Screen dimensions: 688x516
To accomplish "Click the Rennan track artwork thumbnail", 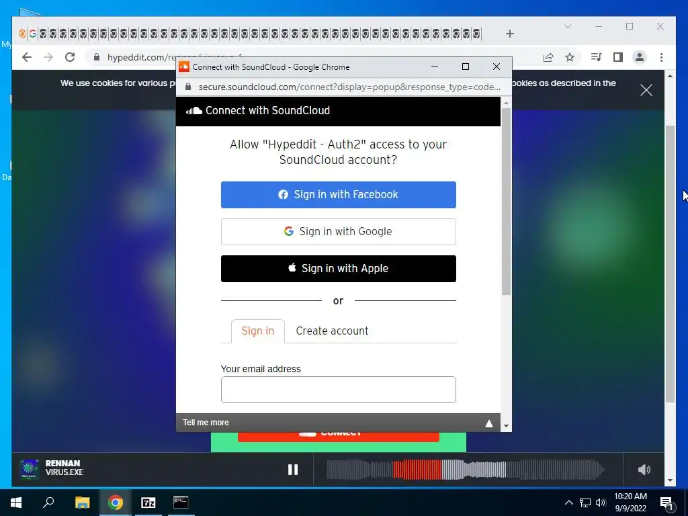I will (30, 469).
